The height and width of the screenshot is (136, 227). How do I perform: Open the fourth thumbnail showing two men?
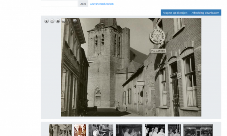(129, 130)
